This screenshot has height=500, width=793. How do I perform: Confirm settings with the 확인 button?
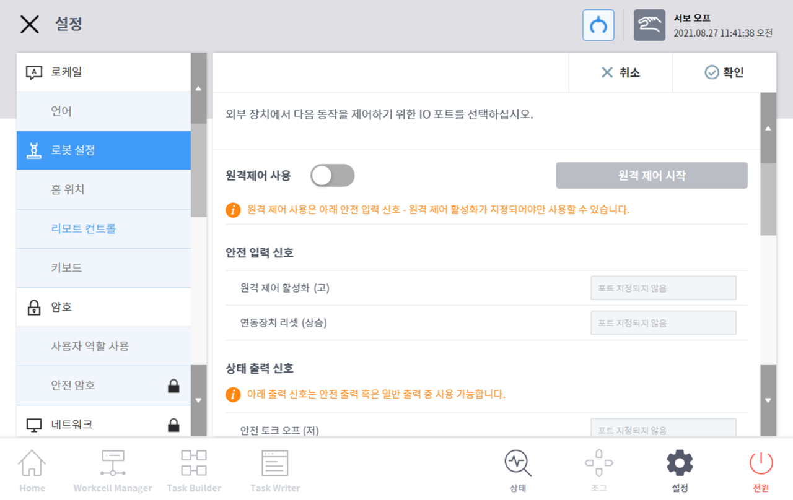725,72
